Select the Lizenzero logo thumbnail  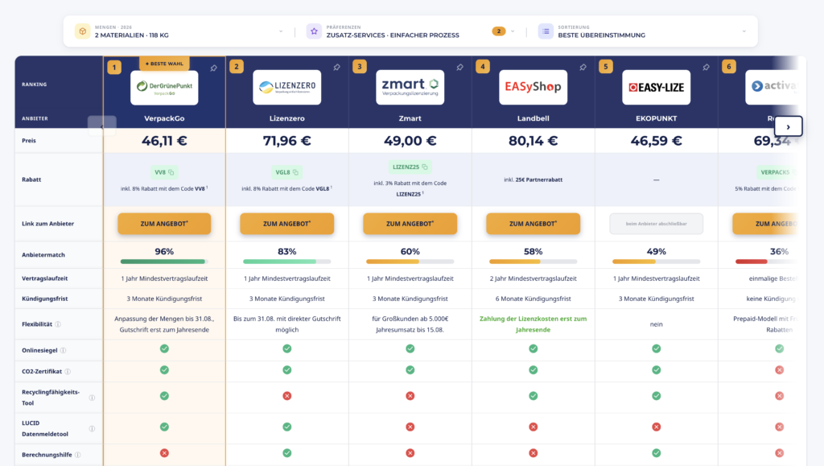click(x=287, y=87)
